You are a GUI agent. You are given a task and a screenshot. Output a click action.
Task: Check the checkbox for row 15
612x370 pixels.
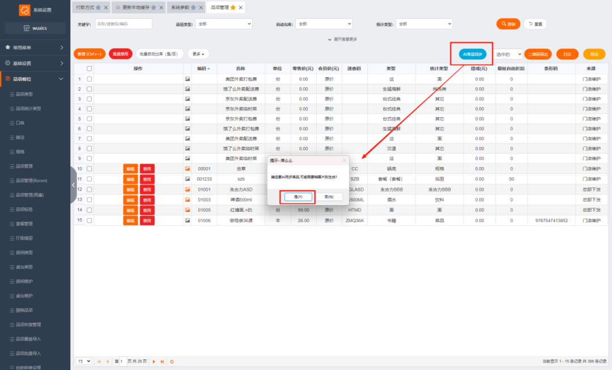(x=89, y=220)
